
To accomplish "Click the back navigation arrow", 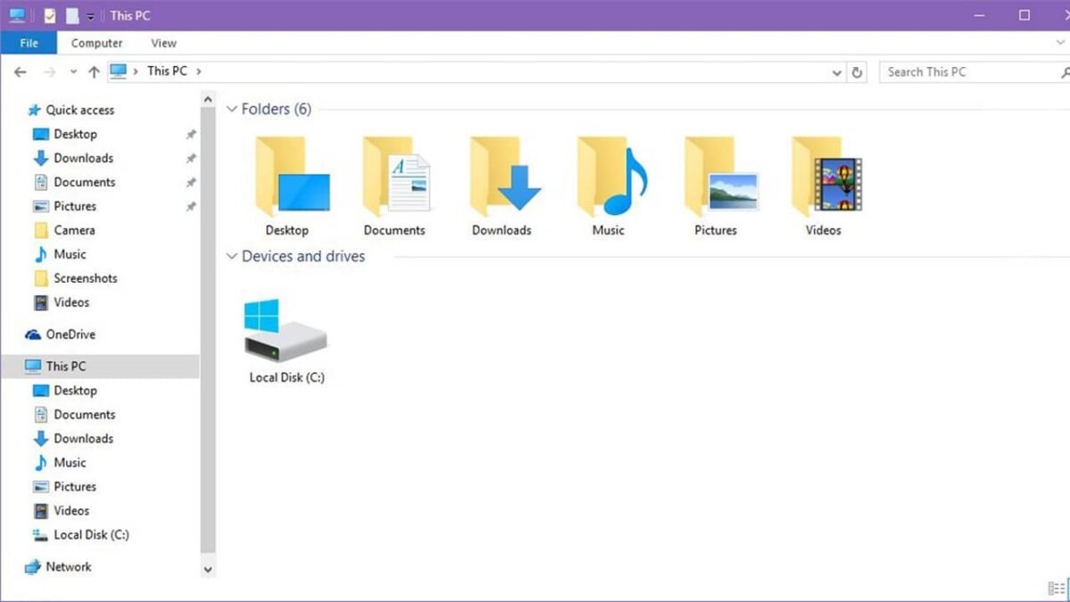I will tap(20, 71).
